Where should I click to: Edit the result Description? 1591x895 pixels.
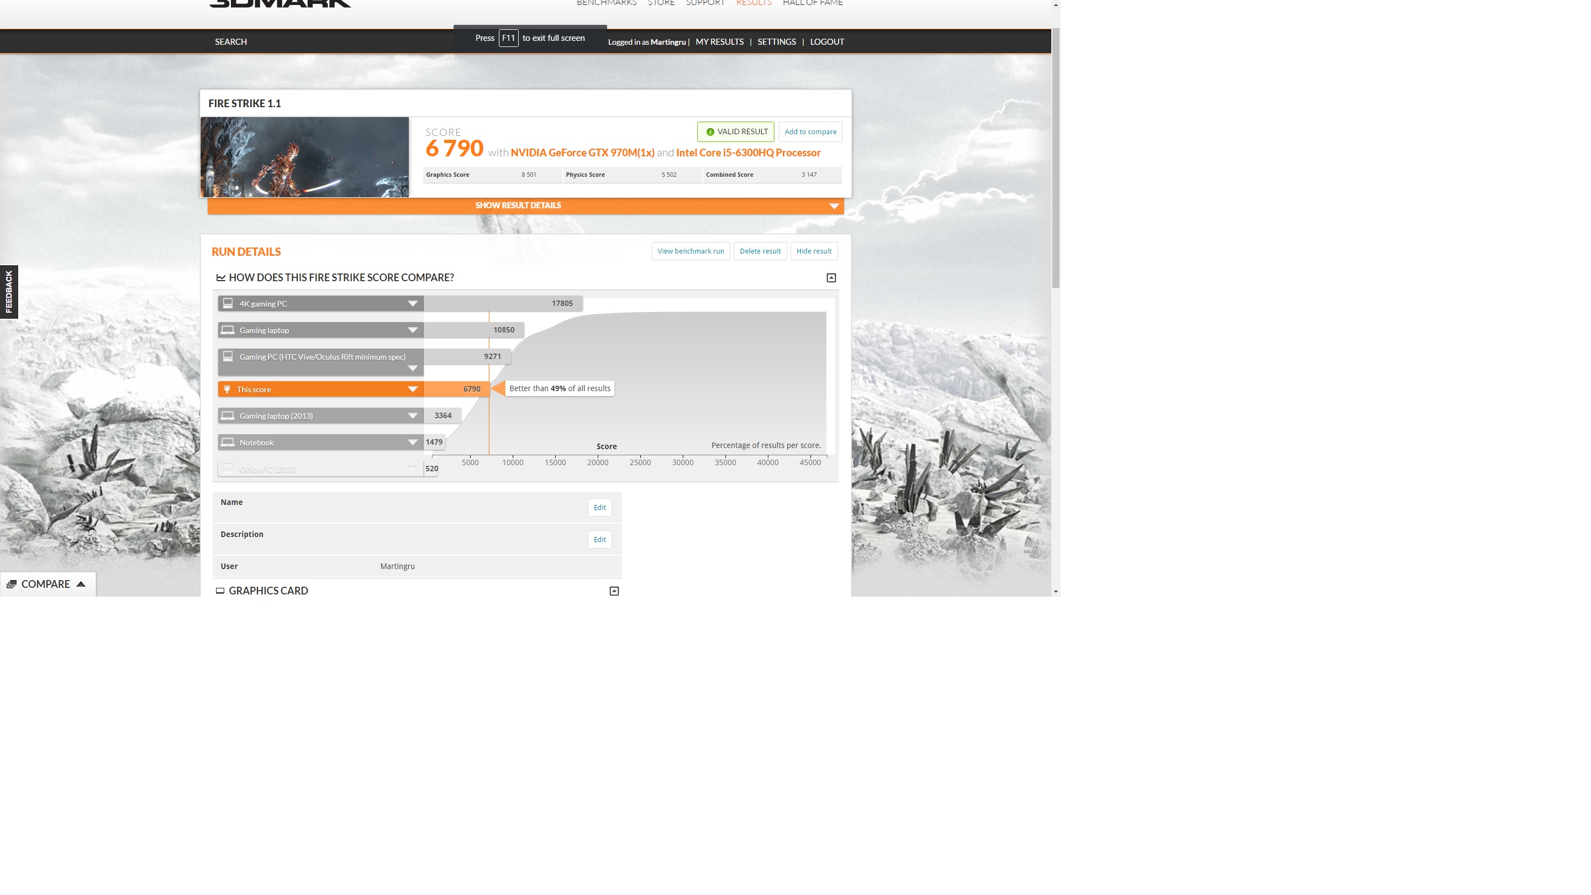point(599,540)
